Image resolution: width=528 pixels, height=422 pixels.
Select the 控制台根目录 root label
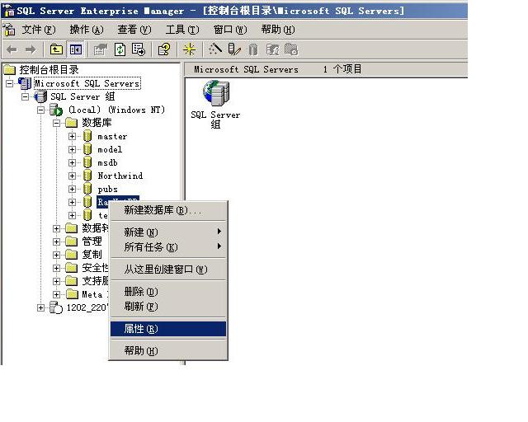49,70
